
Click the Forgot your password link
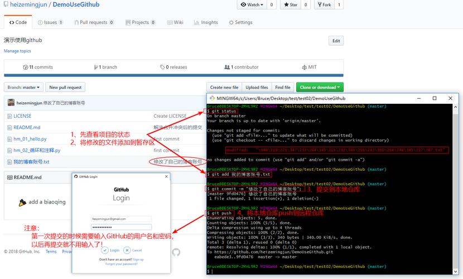pyautogui.click(x=122, y=264)
